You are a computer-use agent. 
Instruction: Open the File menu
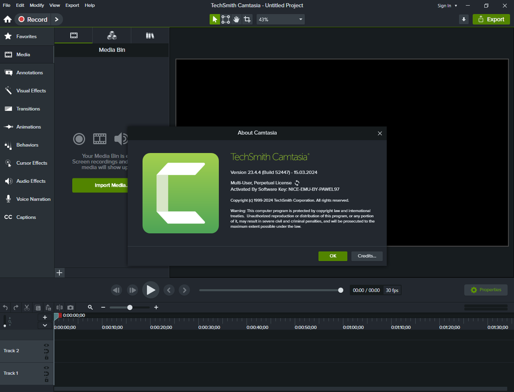tap(6, 5)
